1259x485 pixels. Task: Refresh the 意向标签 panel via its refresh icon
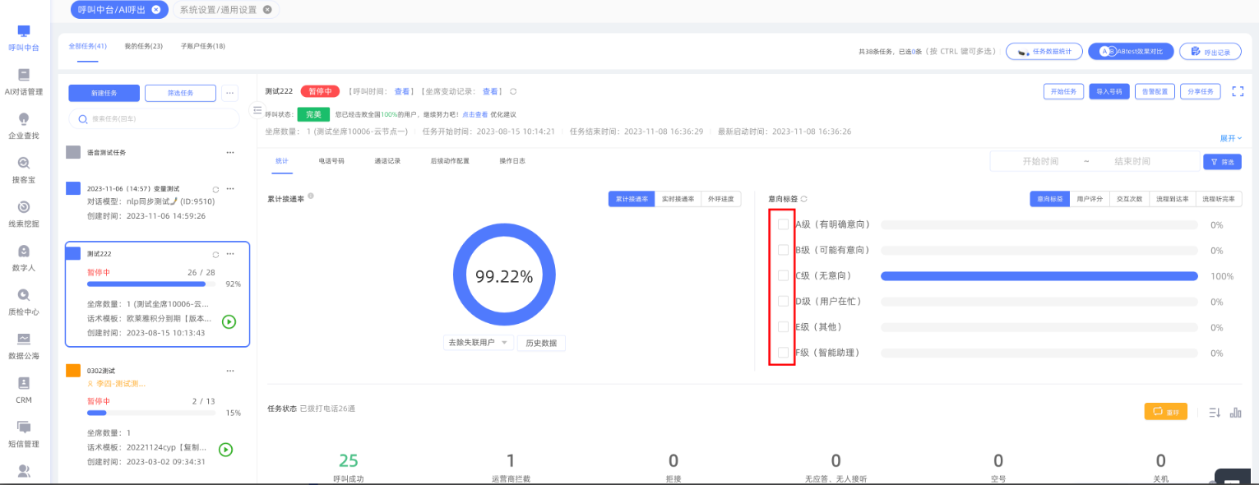(804, 199)
